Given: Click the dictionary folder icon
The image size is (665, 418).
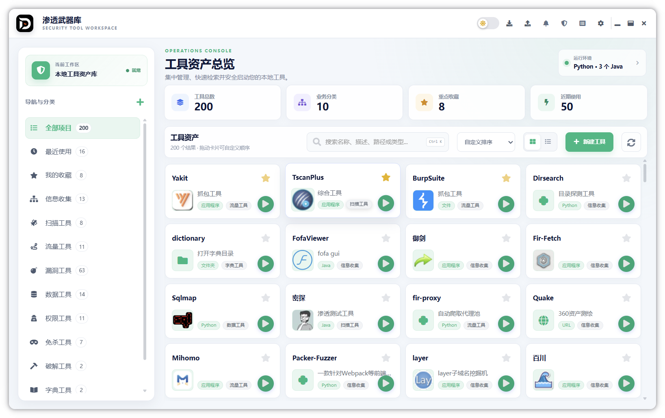Looking at the screenshot, I should coord(182,260).
